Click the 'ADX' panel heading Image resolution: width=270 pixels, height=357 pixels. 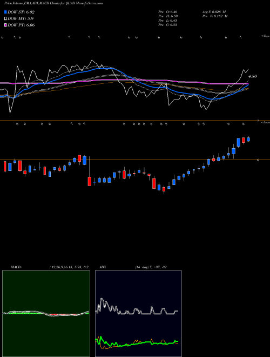point(103,267)
